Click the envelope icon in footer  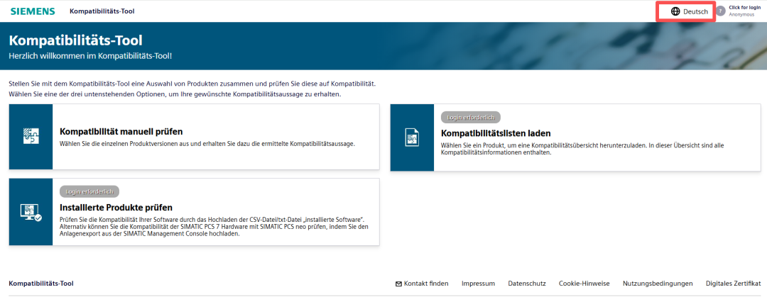pyautogui.click(x=398, y=284)
